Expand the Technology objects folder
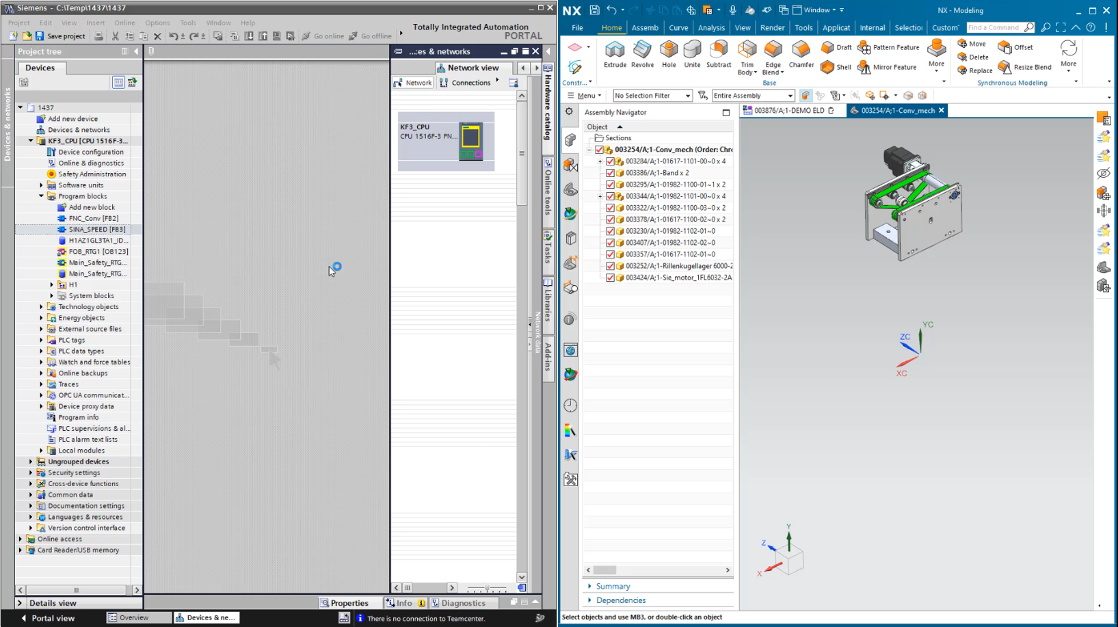1118x627 pixels. (x=41, y=307)
